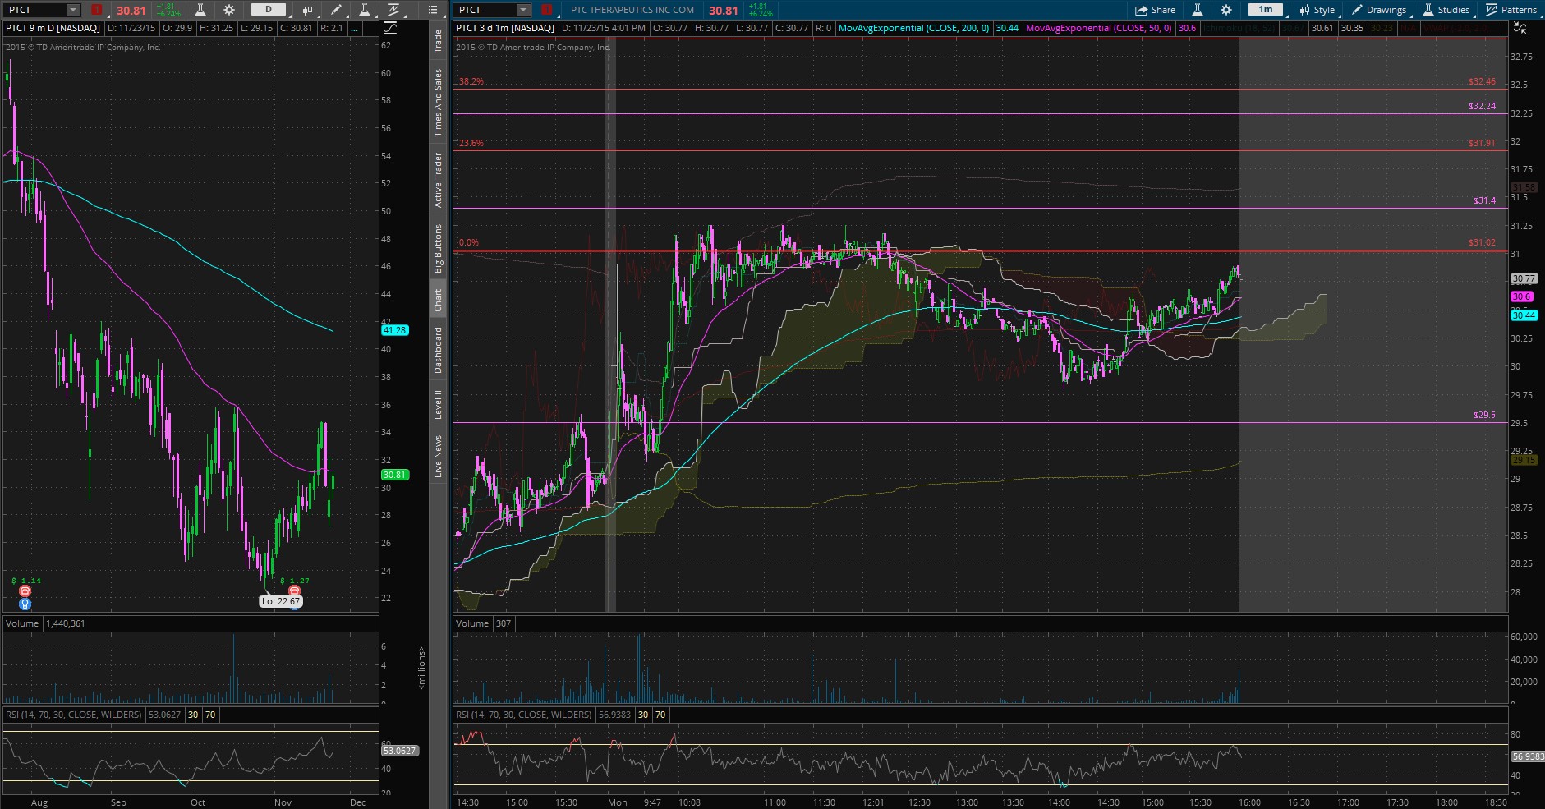The width and height of the screenshot is (1545, 809).
Task: Open the Drawings menu on right chart
Action: [1379, 10]
